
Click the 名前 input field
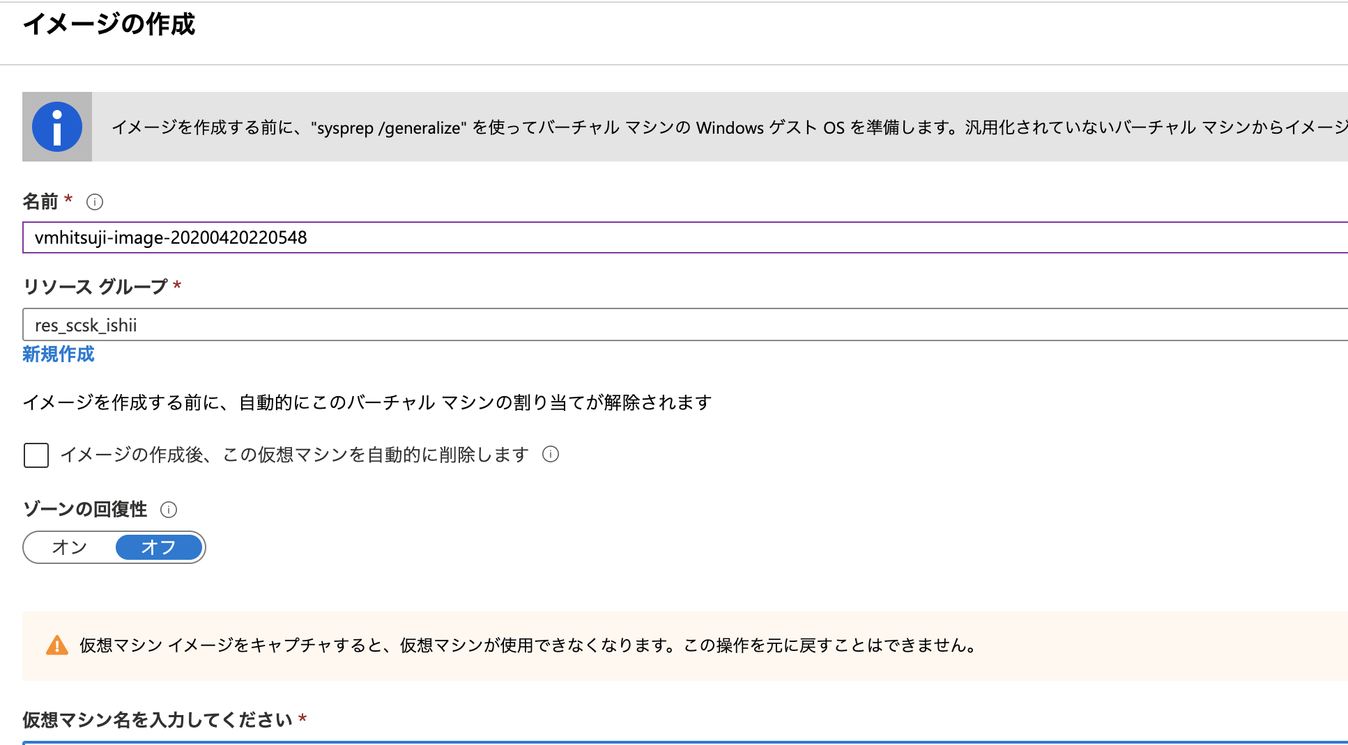(685, 237)
